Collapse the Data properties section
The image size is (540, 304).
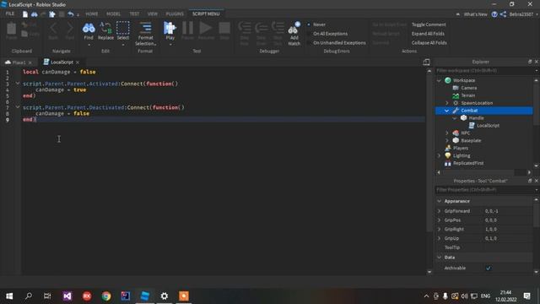(x=439, y=257)
